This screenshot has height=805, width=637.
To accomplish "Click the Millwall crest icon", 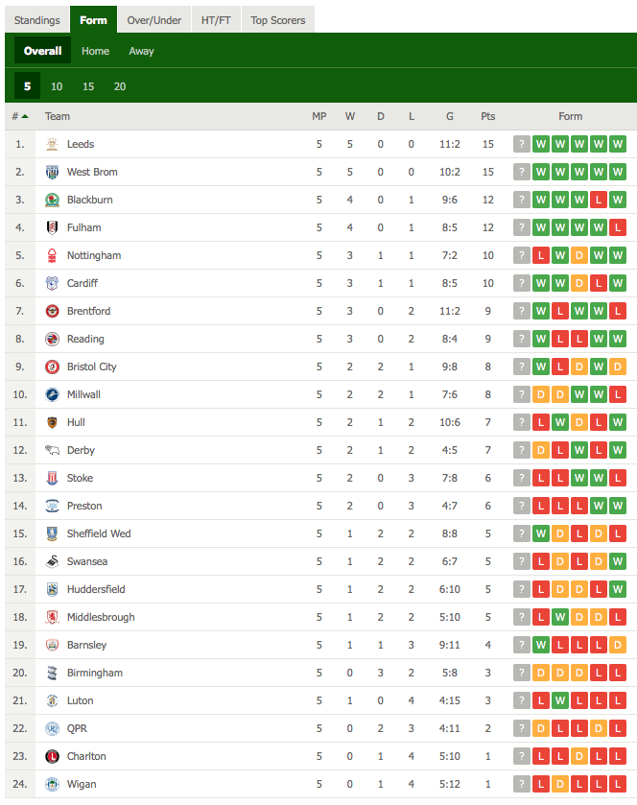I will click(x=52, y=394).
